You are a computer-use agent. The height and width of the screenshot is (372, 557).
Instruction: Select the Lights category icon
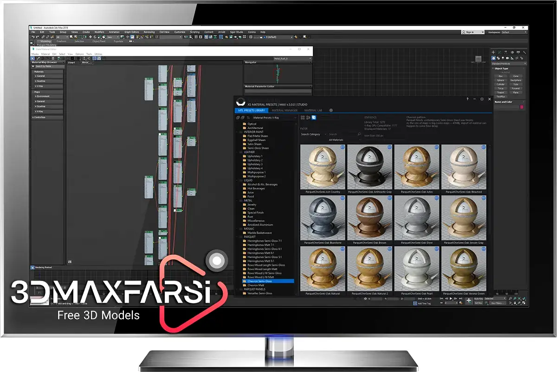pyautogui.click(x=503, y=58)
